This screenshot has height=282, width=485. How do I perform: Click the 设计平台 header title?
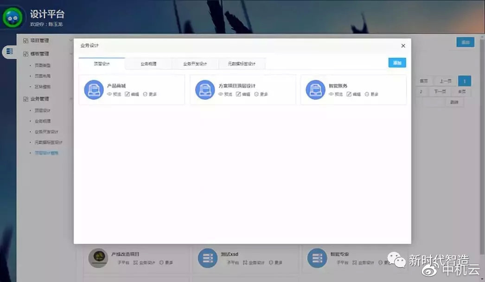point(47,14)
